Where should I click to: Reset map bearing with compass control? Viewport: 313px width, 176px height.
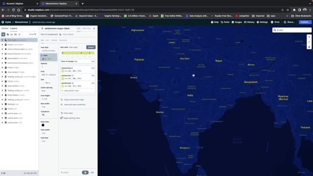tap(309, 47)
